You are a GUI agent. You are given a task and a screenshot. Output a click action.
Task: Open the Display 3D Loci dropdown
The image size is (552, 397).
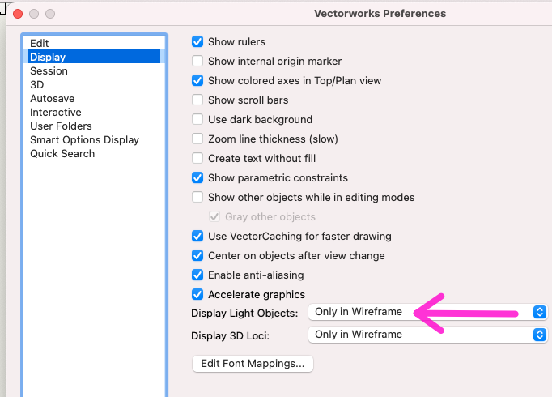[x=427, y=334]
